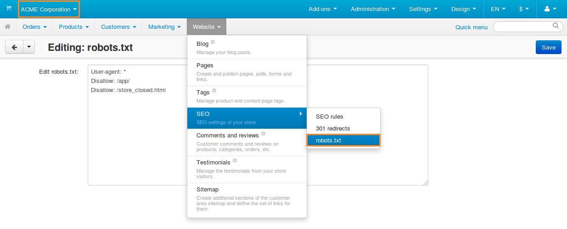Choose 301 redirects submenu item
Viewport: 567px width, 229px height.
coord(343,128)
